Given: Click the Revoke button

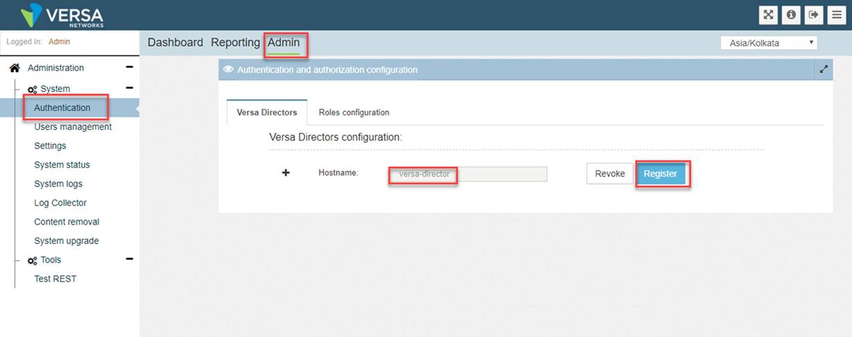Looking at the screenshot, I should point(610,174).
